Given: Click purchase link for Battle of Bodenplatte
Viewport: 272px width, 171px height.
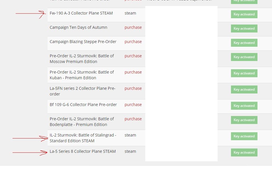Looking at the screenshot, I should click(x=133, y=119).
